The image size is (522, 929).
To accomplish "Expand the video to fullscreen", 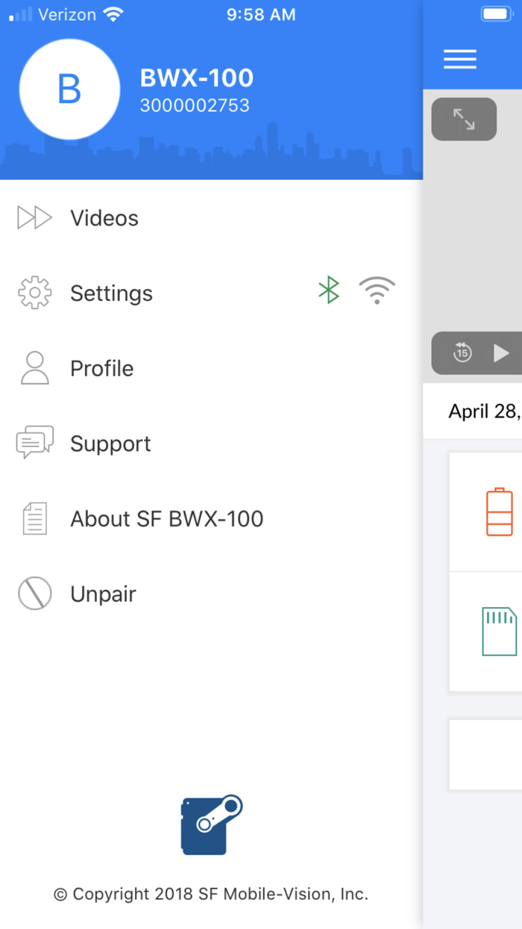I will click(464, 119).
